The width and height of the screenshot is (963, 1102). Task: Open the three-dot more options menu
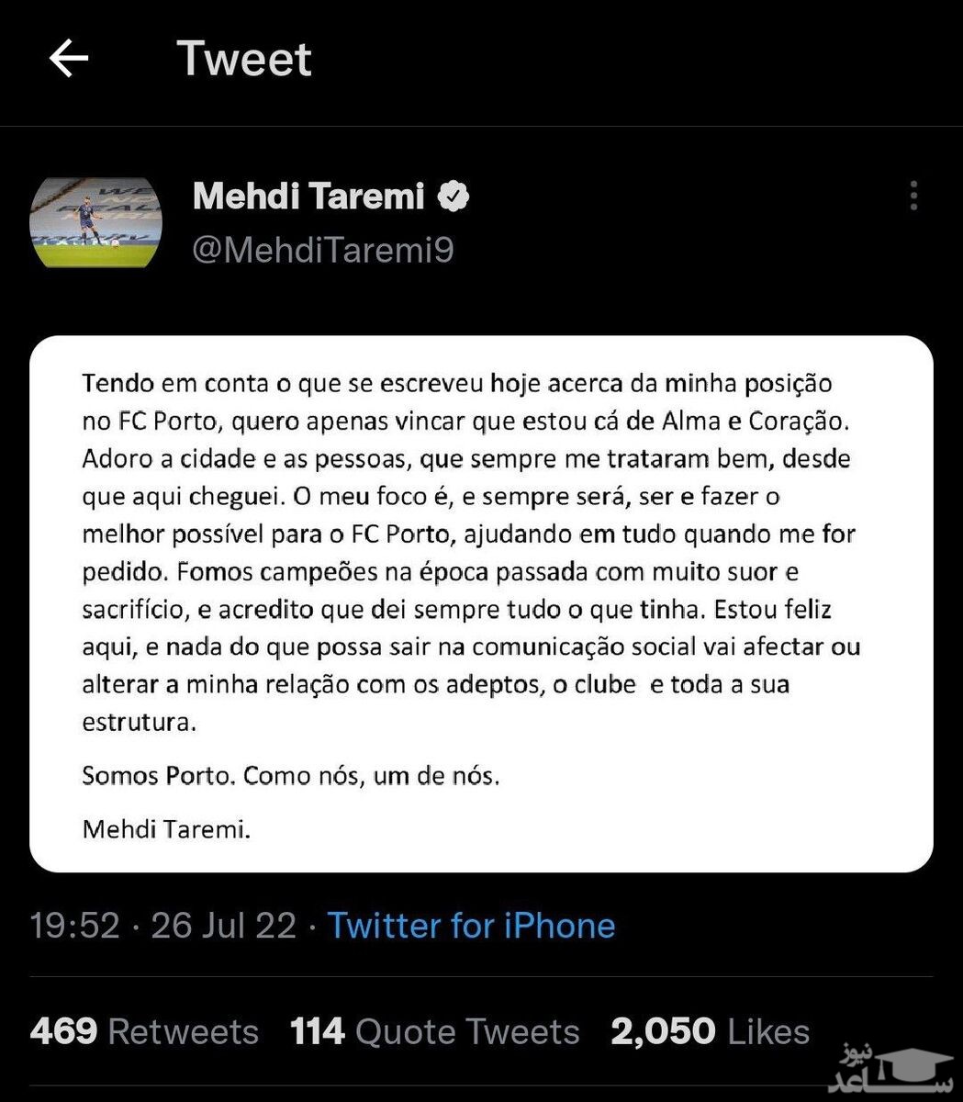(913, 196)
